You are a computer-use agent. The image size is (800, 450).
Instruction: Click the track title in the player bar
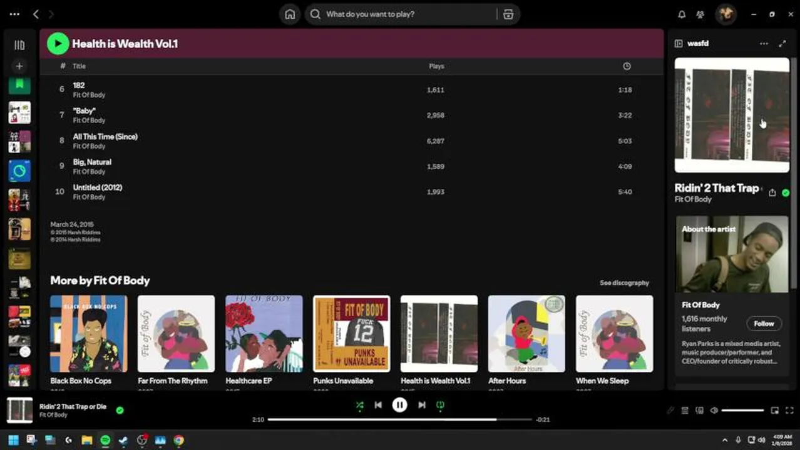pos(73,407)
